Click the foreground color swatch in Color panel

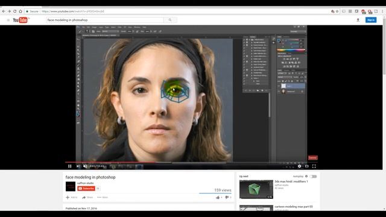279,40
